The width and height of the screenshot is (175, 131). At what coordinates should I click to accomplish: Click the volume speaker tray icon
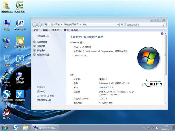pos(157,128)
